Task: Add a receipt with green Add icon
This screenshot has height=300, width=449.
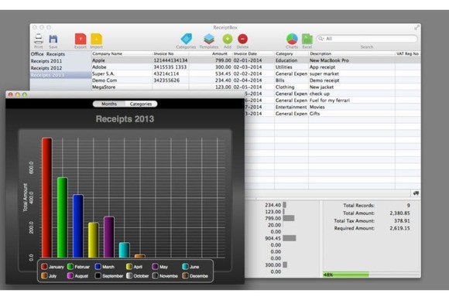Action: (x=228, y=39)
